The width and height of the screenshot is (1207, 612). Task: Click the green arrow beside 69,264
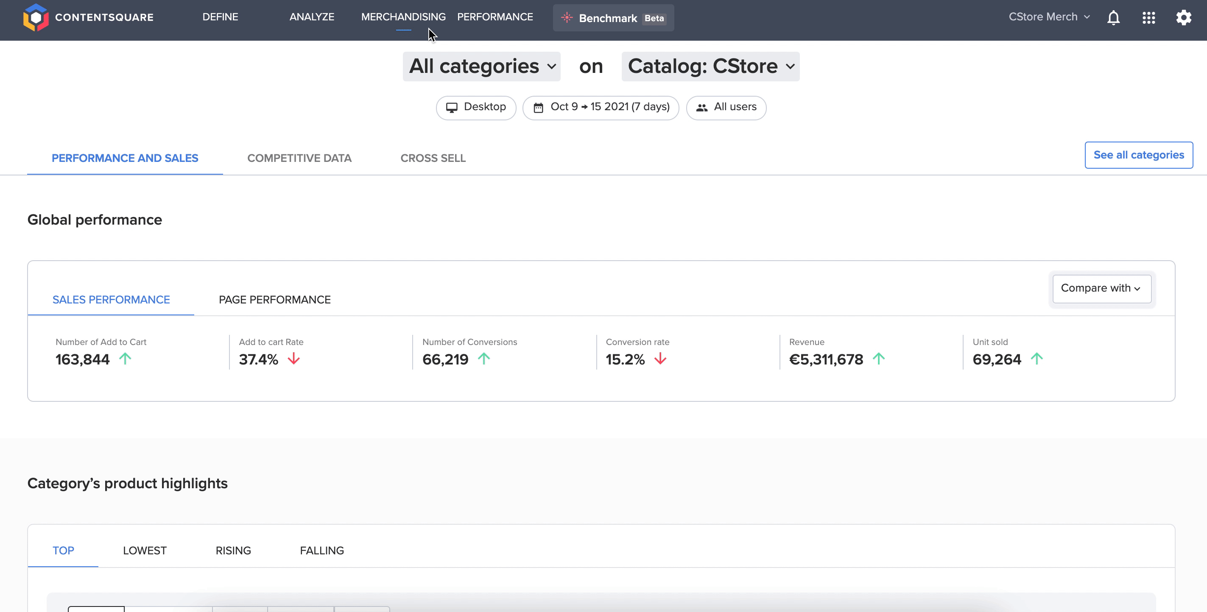tap(1037, 359)
